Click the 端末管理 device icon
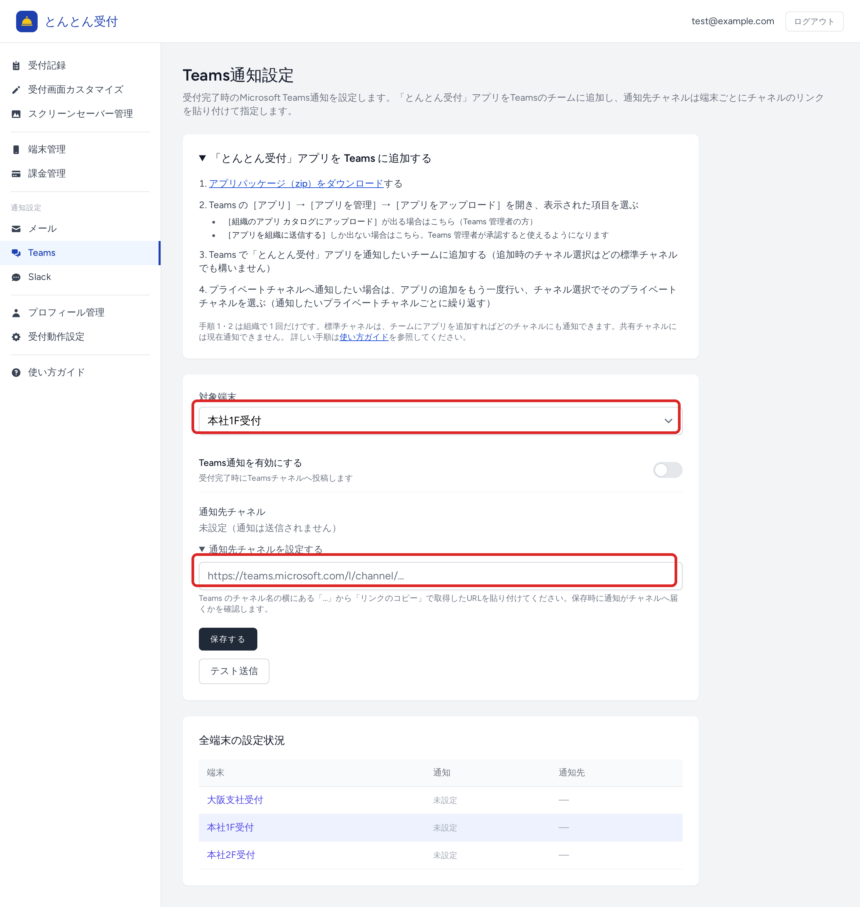860x907 pixels. click(16, 149)
